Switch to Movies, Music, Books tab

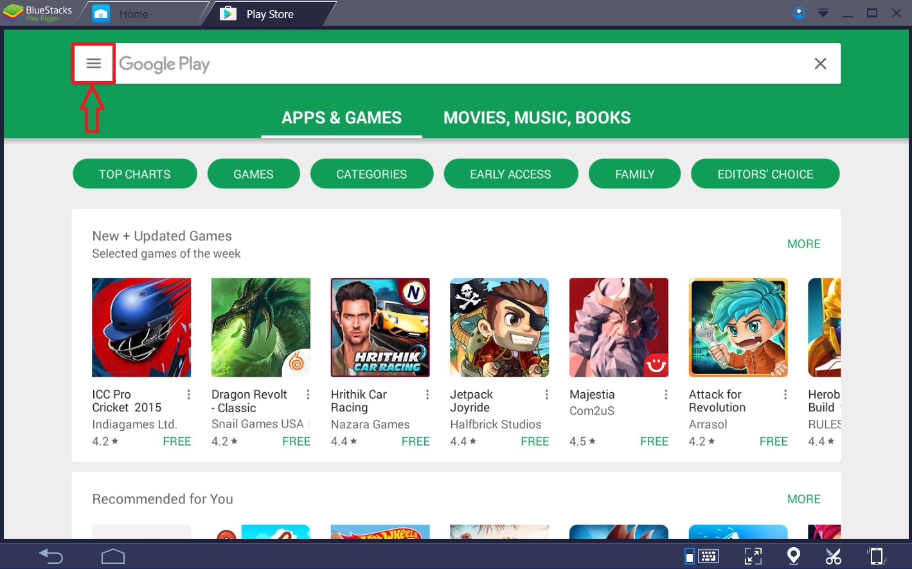point(537,118)
